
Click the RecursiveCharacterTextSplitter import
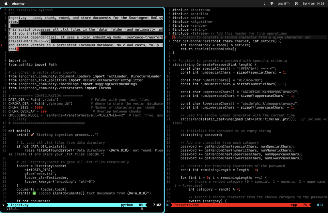tap(113, 80)
